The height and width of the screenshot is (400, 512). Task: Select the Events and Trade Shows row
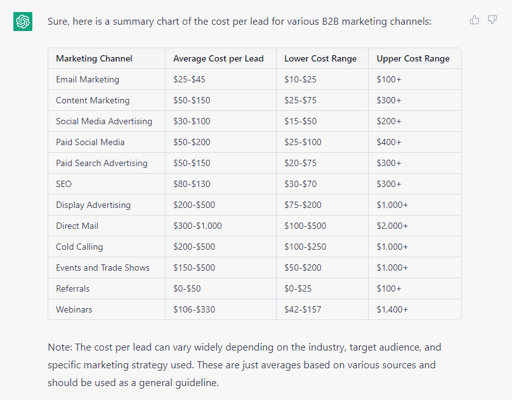coord(102,268)
